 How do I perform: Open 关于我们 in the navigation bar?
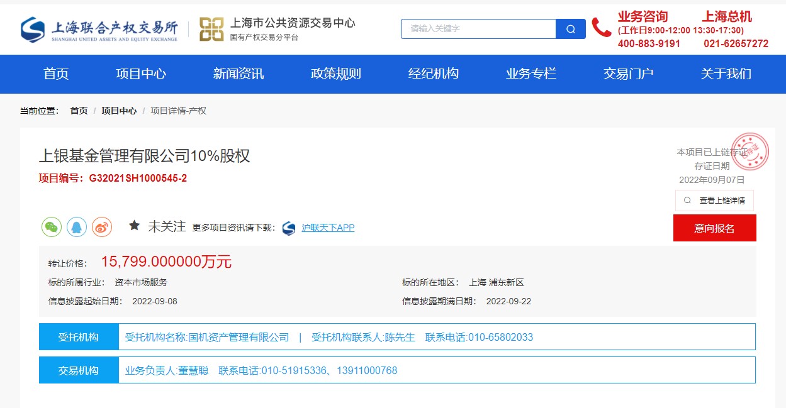coord(726,74)
